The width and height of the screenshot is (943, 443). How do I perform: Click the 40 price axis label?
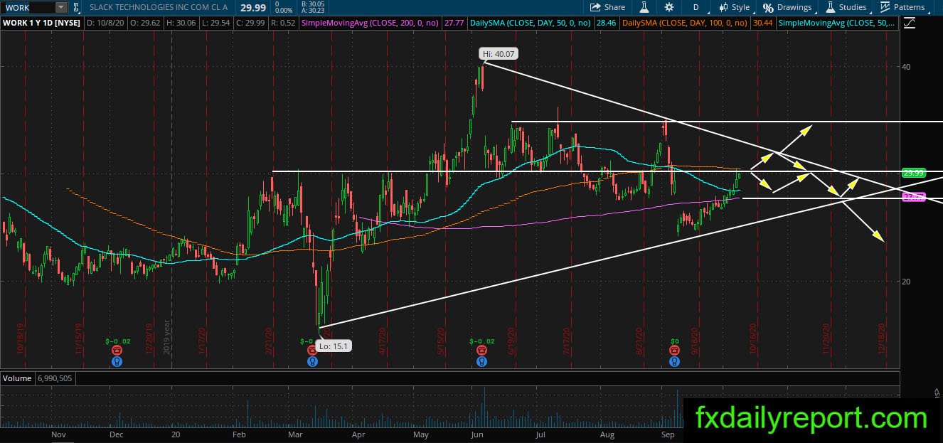click(905, 66)
